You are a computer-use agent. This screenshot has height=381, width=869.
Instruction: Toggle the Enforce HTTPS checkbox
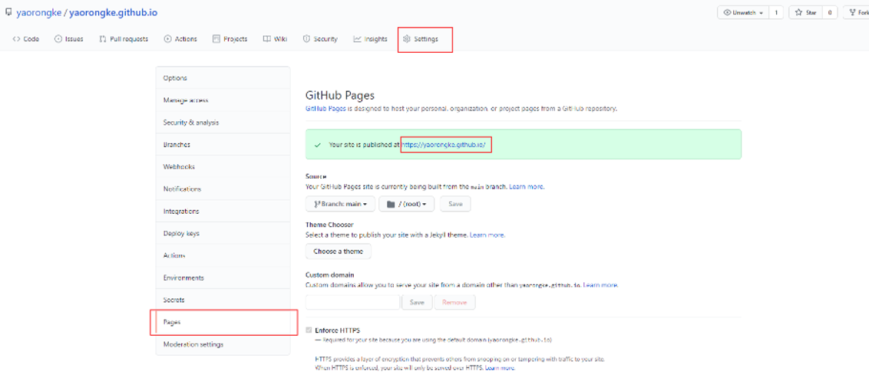point(309,330)
